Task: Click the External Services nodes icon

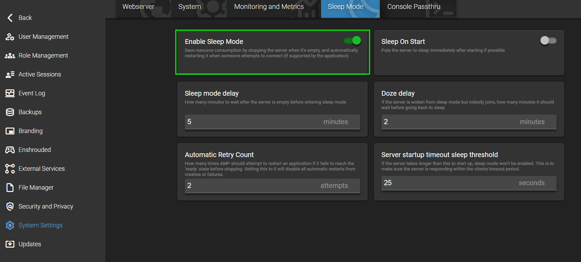Action: 10,169
